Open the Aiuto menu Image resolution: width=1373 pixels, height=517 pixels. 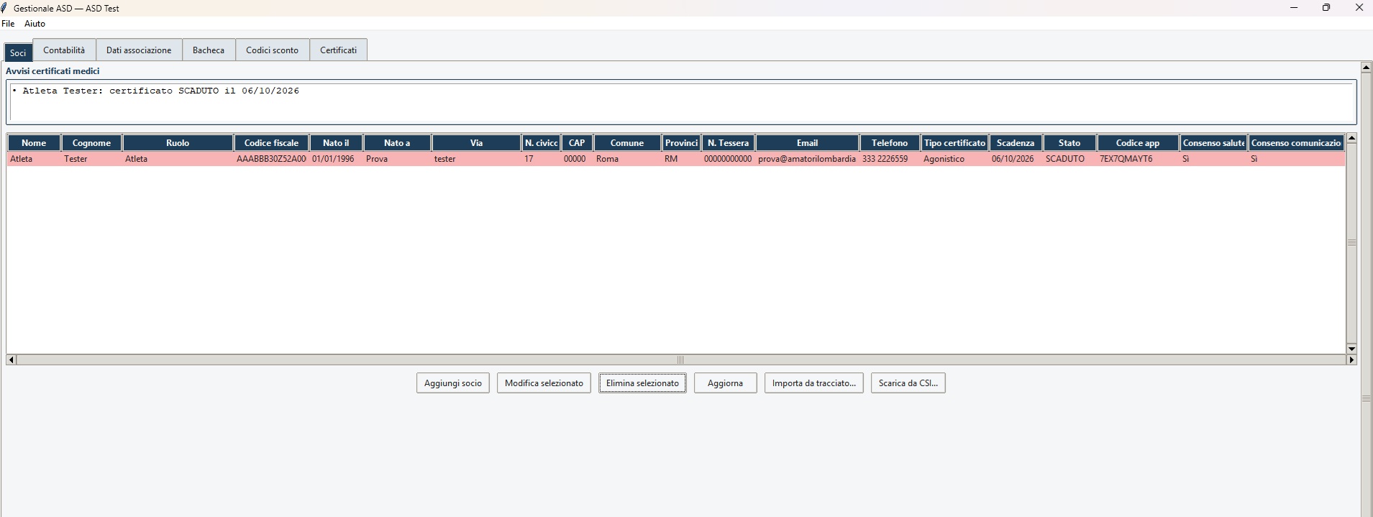[x=35, y=24]
